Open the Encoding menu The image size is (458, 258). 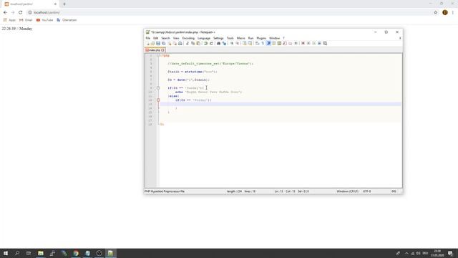click(188, 38)
